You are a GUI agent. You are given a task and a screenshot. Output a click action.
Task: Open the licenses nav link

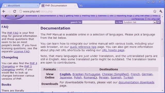(x=102, y=16)
